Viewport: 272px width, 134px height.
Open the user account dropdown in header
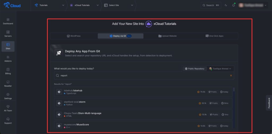252,5
